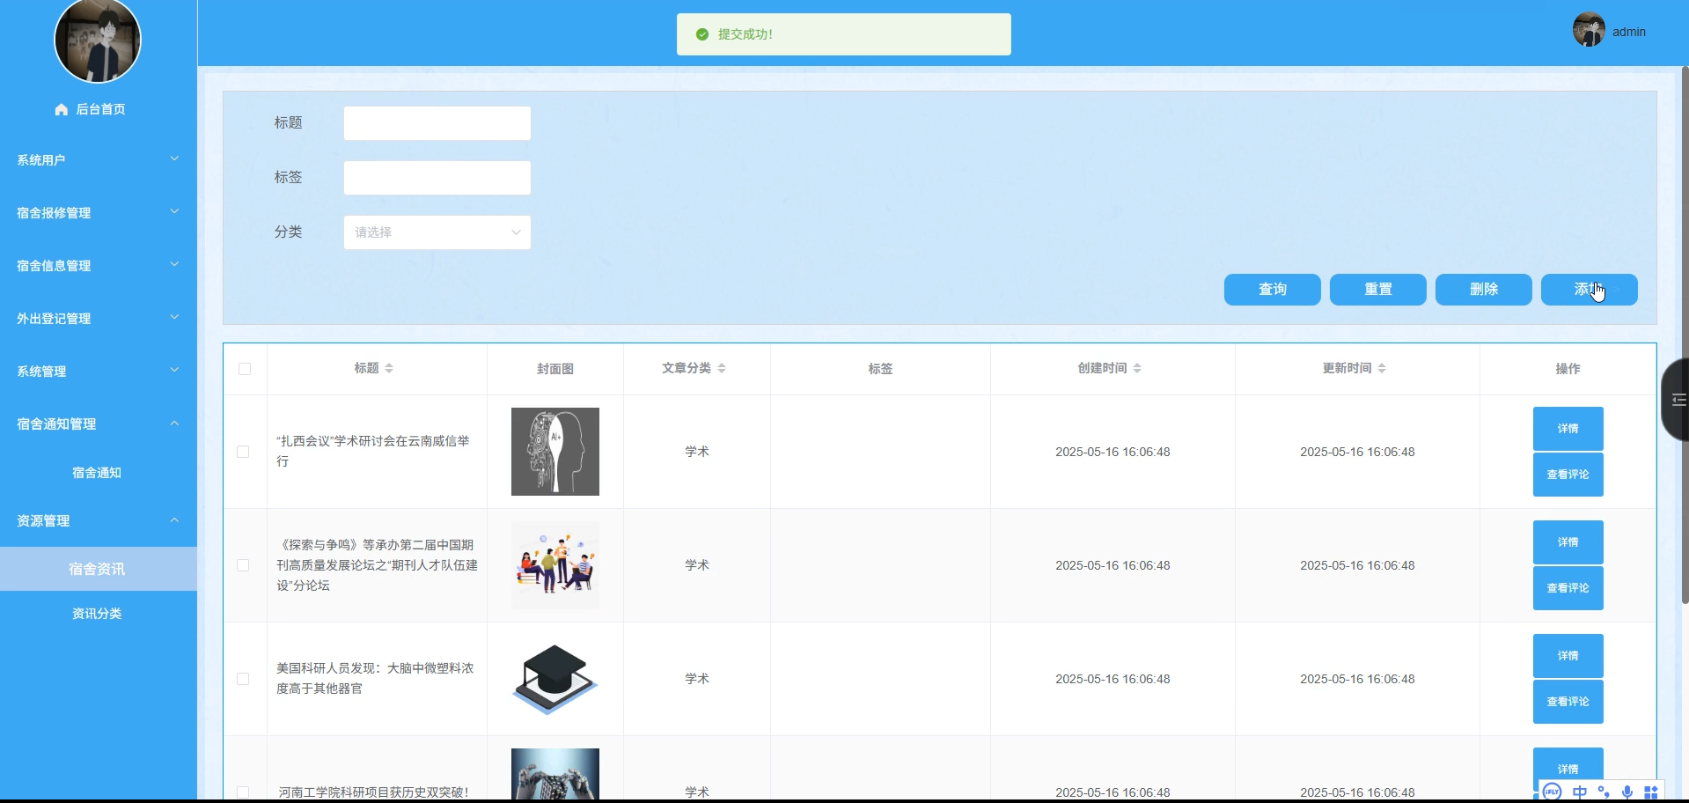Open cover image of 河南工学院 article
Screen dimensions: 1689x803
click(555, 774)
